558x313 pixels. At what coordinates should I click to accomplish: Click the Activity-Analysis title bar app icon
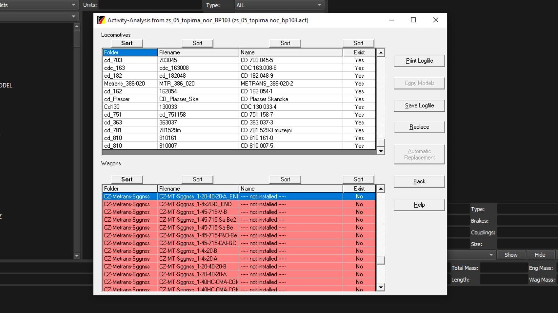[x=101, y=20]
